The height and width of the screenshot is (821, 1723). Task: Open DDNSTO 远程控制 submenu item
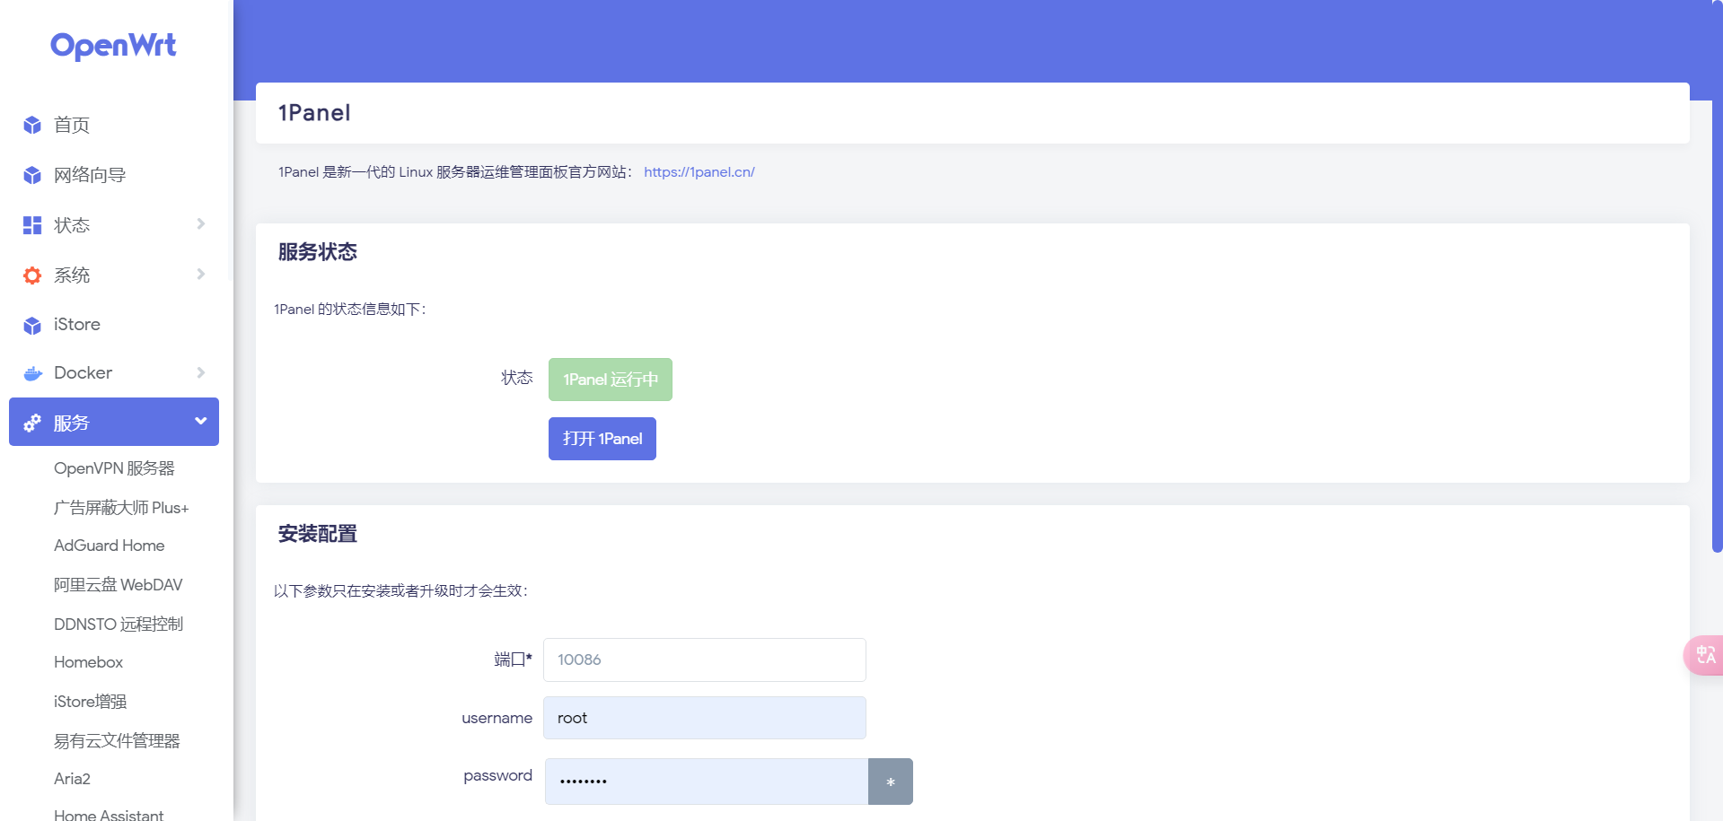[119, 624]
